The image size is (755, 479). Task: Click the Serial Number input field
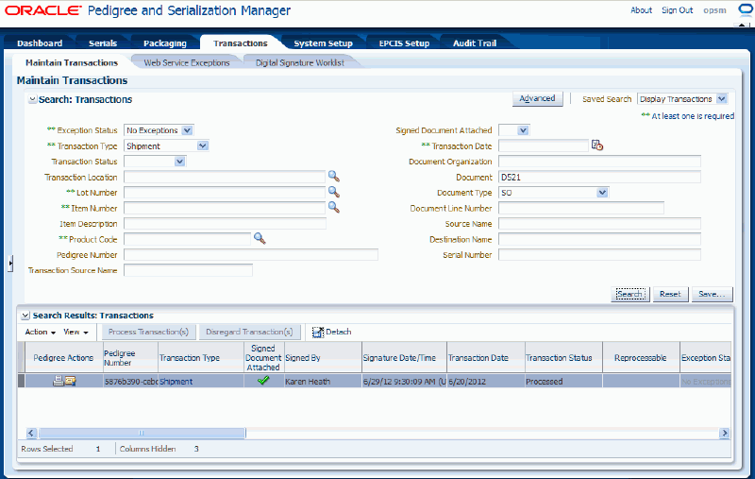pos(599,254)
